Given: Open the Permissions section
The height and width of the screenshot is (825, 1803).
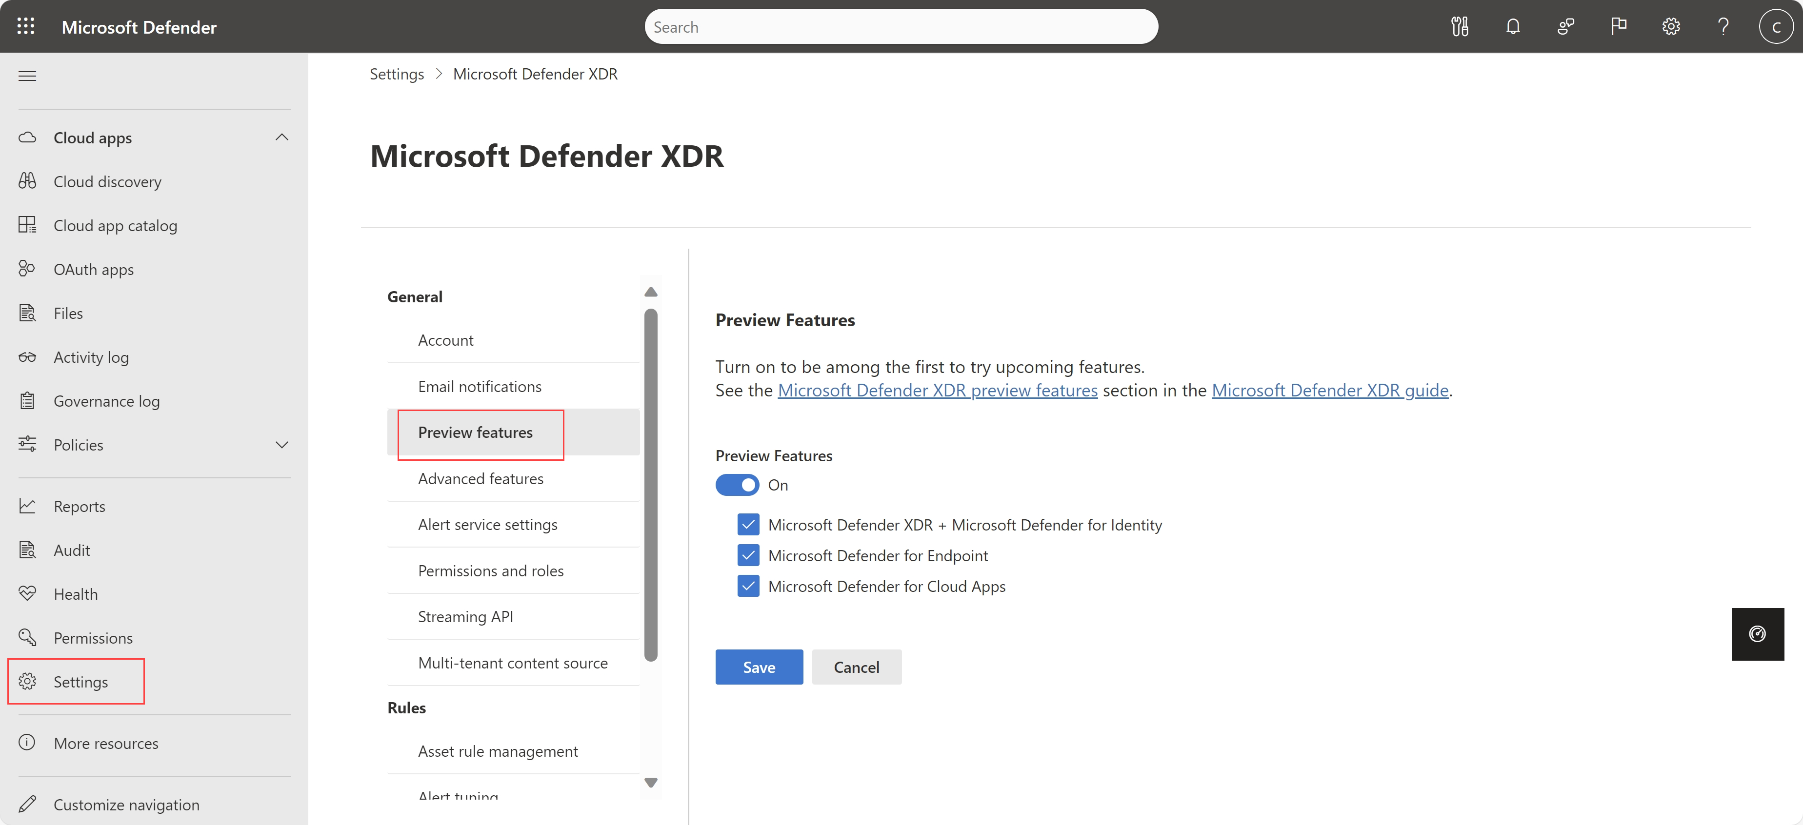Looking at the screenshot, I should pos(93,637).
